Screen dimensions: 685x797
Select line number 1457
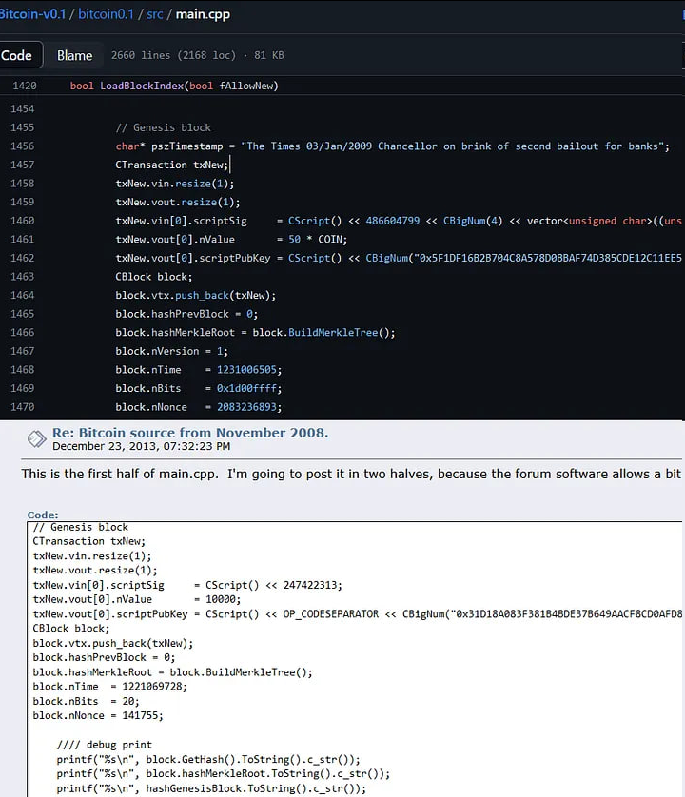pos(23,165)
